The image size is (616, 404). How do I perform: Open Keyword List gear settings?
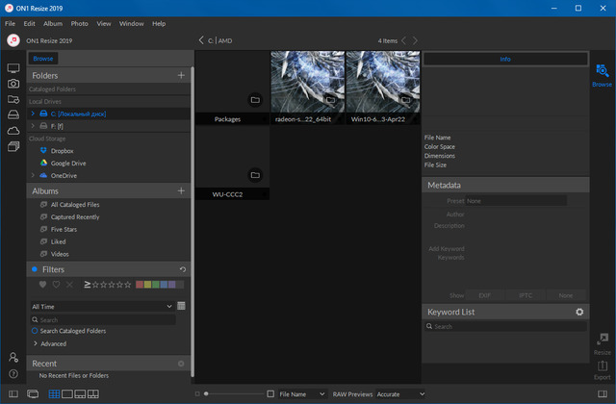(579, 312)
